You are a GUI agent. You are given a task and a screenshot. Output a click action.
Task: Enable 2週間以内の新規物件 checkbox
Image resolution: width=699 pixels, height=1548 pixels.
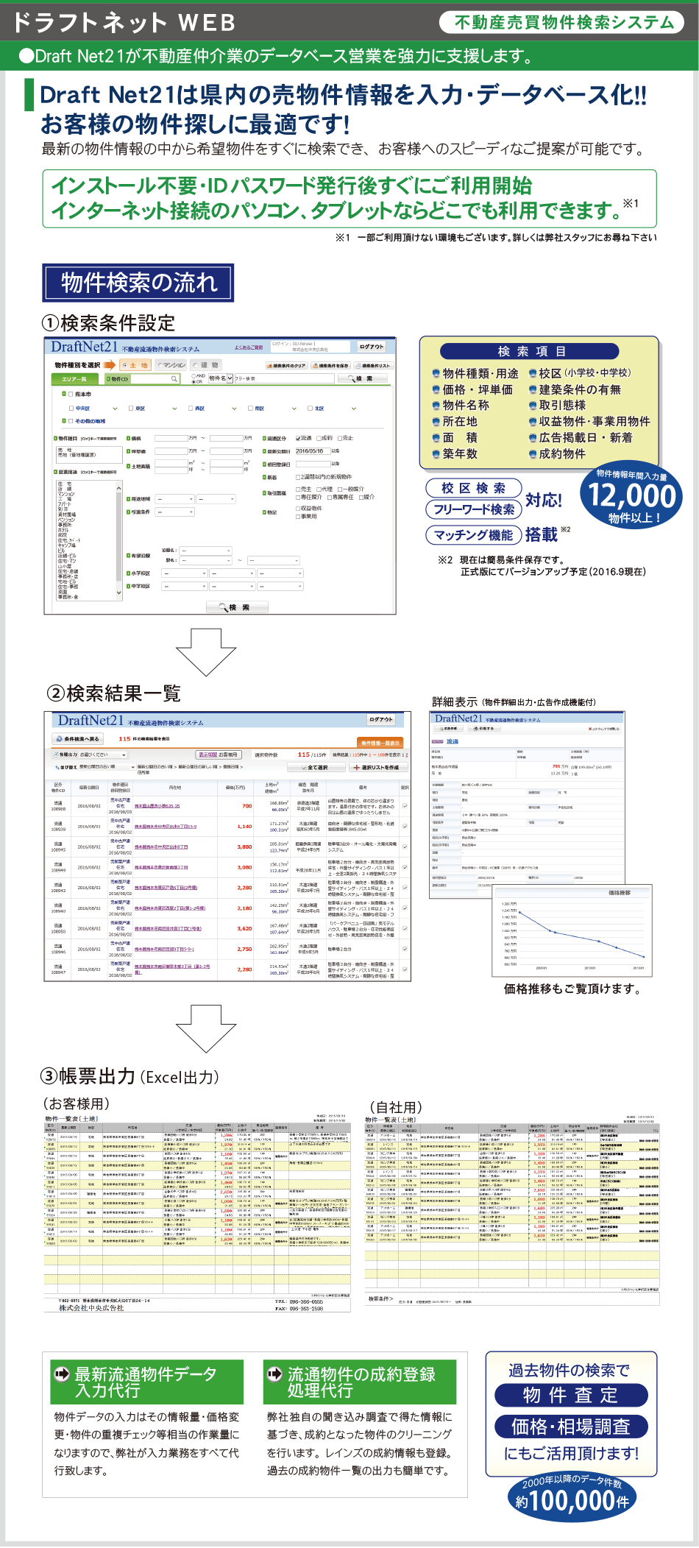298,477
